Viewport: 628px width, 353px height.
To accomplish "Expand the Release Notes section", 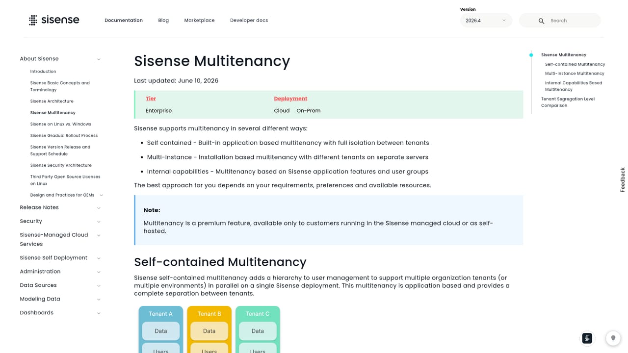I will coord(99,208).
